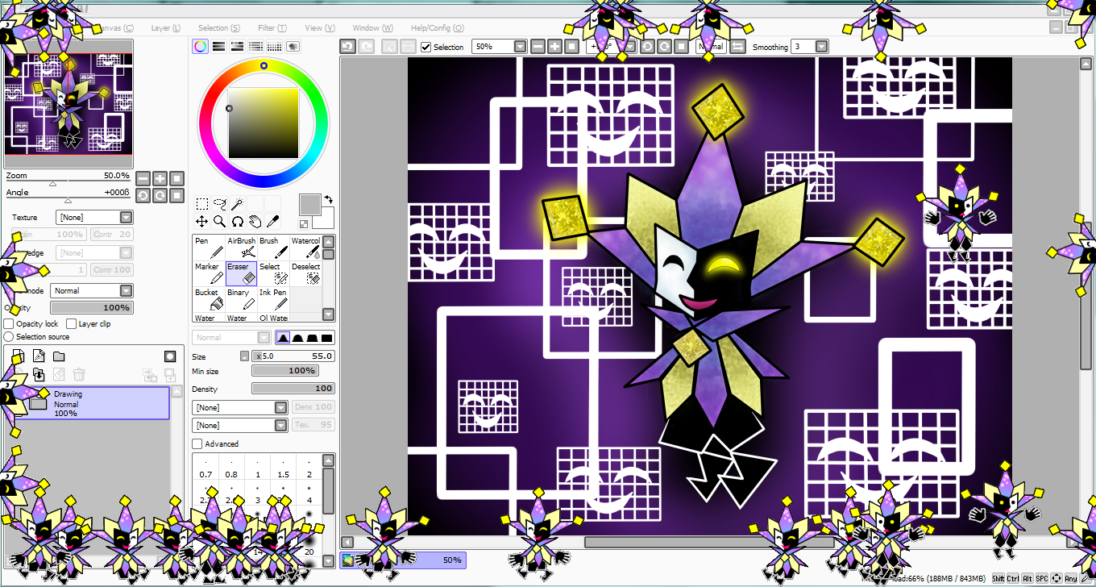Select the Drawing layer in the layers panel
Screen dimensions: 1096x587
[x=97, y=399]
